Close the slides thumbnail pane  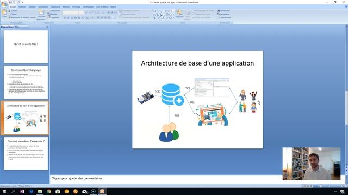coord(47,27)
